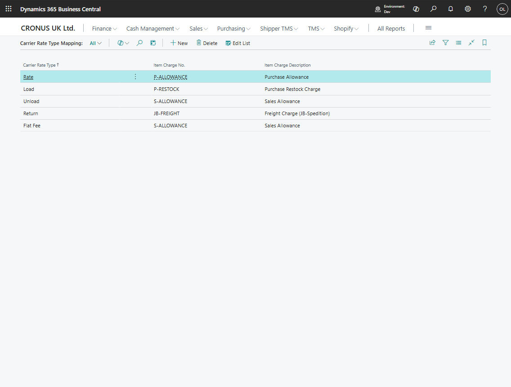Show row options for Rate row

pyautogui.click(x=135, y=76)
